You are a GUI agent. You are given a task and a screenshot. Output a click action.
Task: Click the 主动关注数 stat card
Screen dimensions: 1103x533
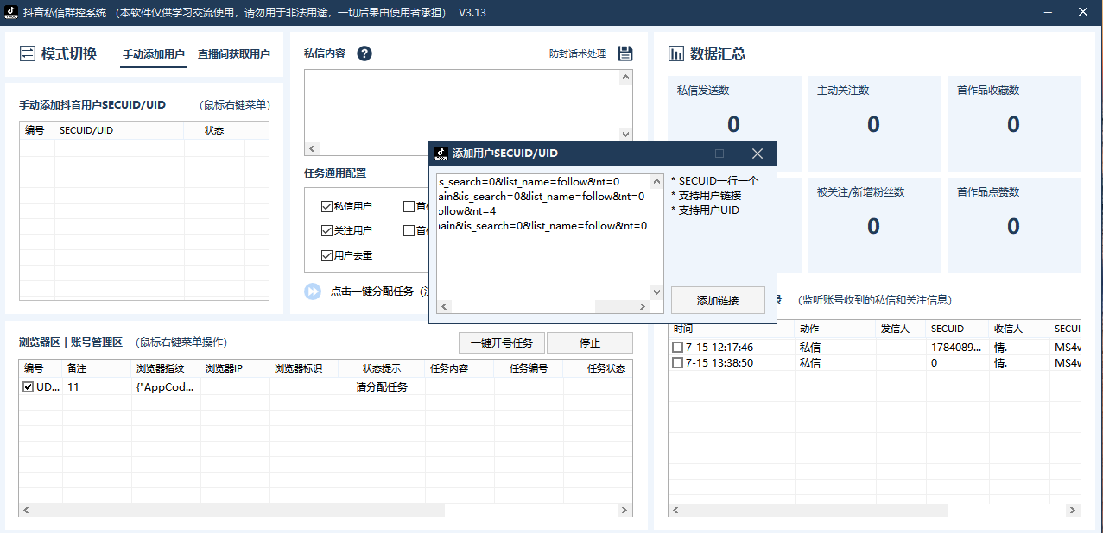pyautogui.click(x=873, y=122)
